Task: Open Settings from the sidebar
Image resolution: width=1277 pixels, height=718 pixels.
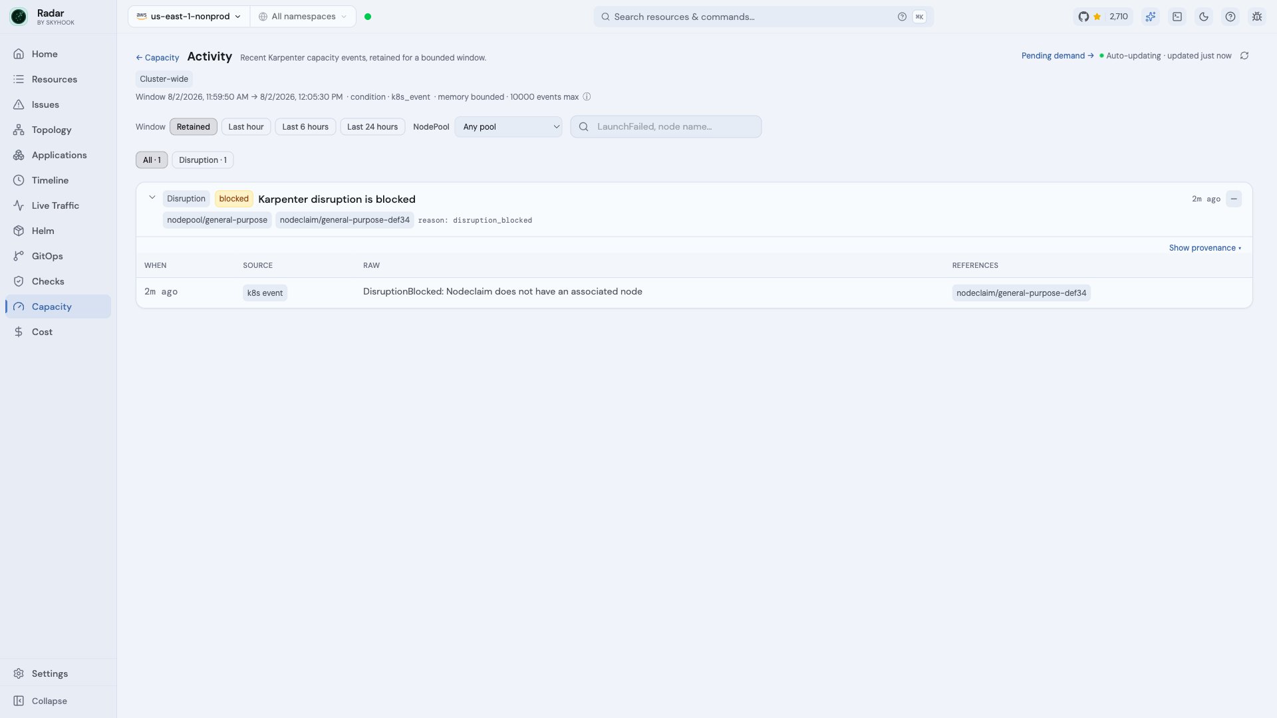Action: [x=58, y=673]
